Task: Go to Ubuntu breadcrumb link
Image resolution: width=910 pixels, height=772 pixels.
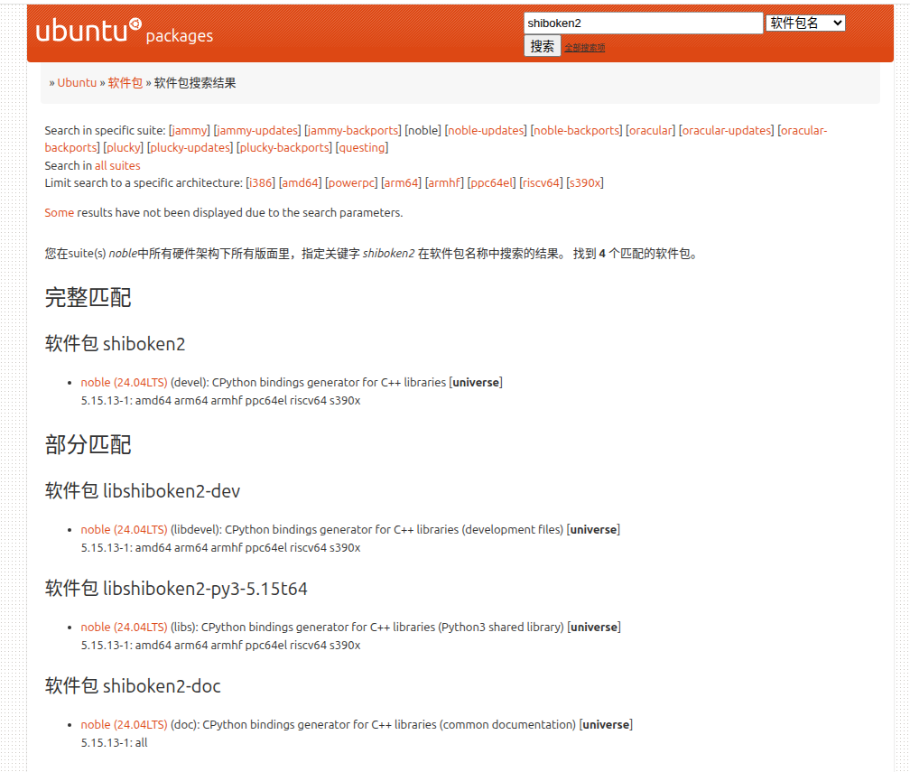Action: tap(77, 83)
